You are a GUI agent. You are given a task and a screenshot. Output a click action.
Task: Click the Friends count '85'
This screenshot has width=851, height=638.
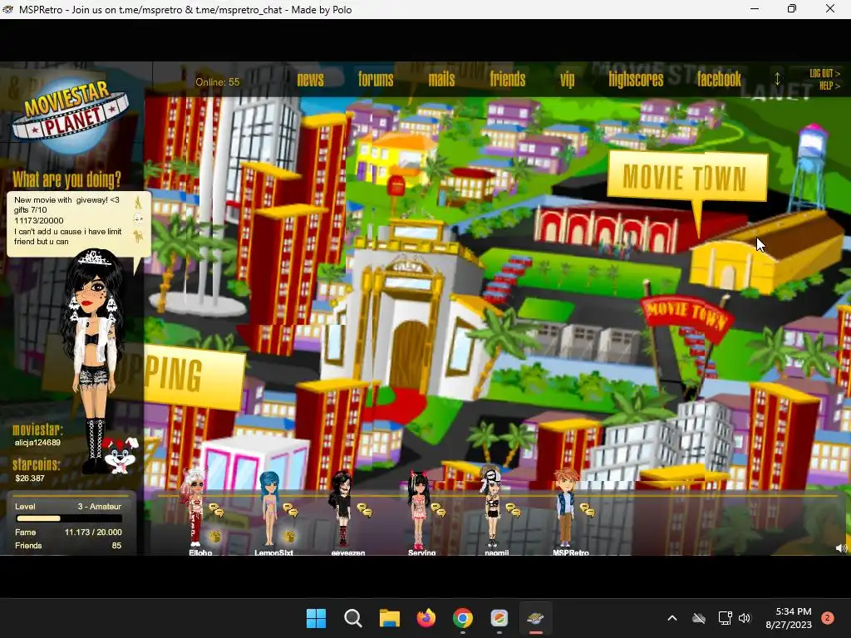[x=116, y=545]
